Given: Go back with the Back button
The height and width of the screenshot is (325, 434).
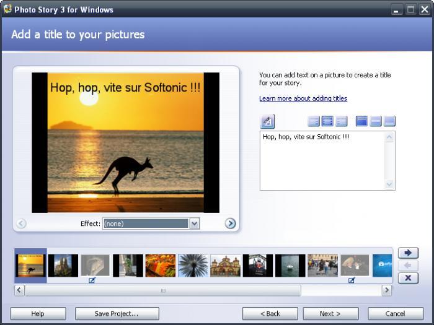Looking at the screenshot, I should click(270, 314).
